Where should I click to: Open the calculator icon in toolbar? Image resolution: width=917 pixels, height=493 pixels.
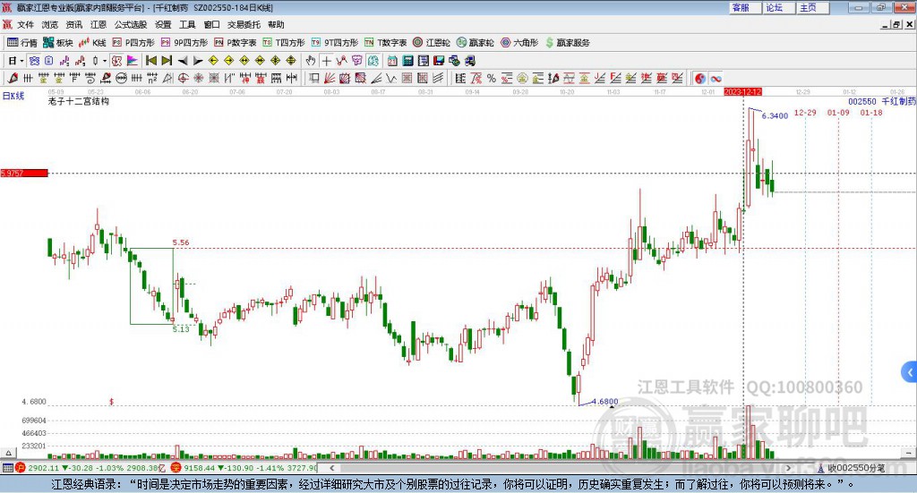[x=407, y=61]
